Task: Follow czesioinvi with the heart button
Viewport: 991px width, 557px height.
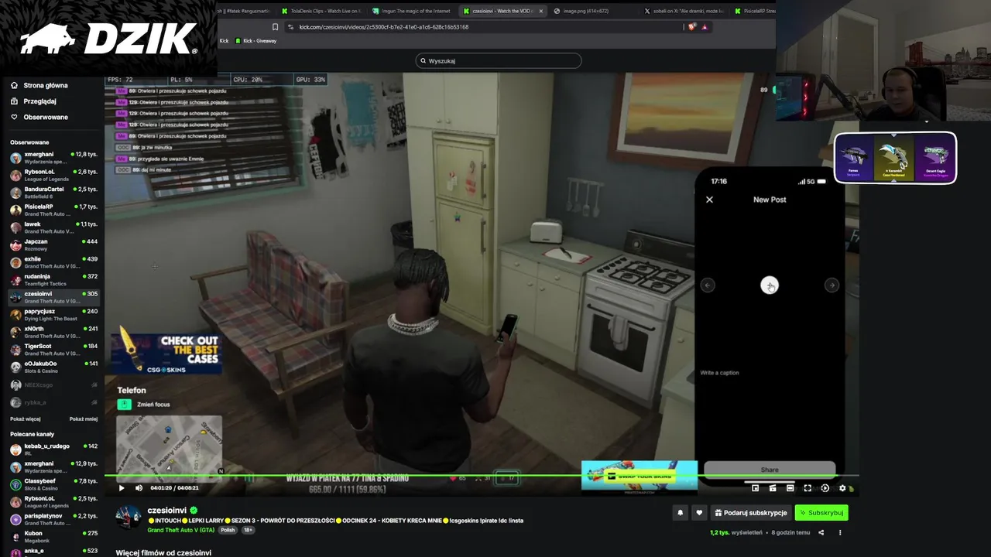Action: click(x=699, y=512)
